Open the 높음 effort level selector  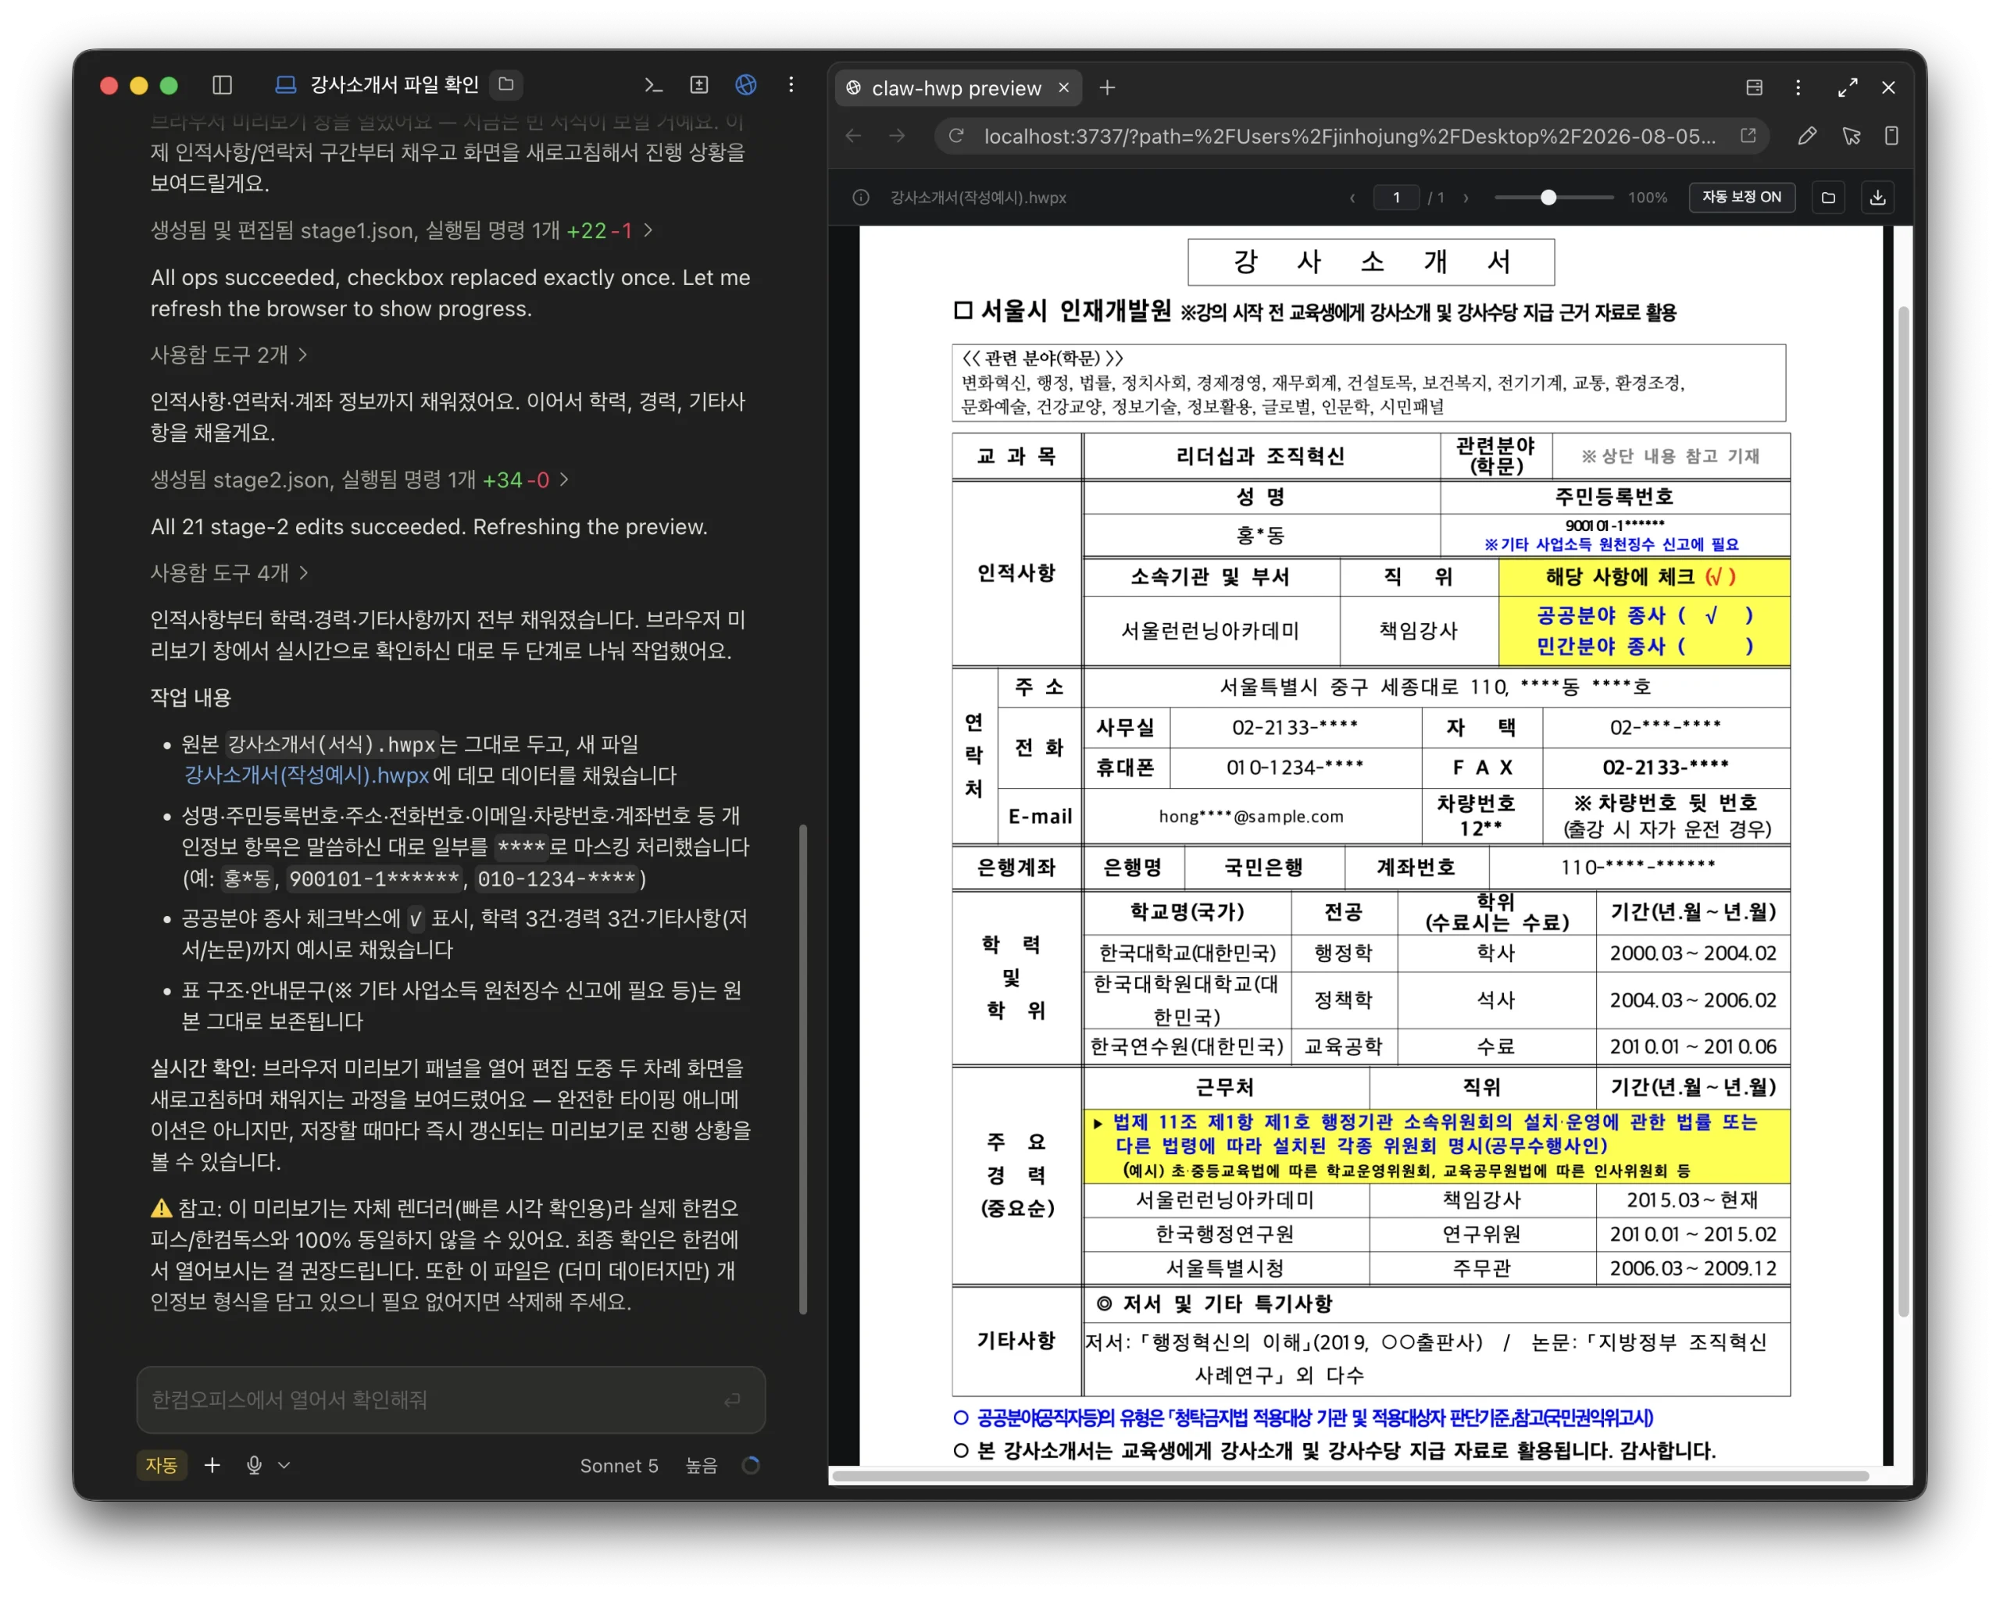point(702,1465)
